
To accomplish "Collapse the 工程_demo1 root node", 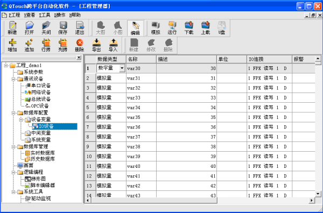I will (6, 66).
